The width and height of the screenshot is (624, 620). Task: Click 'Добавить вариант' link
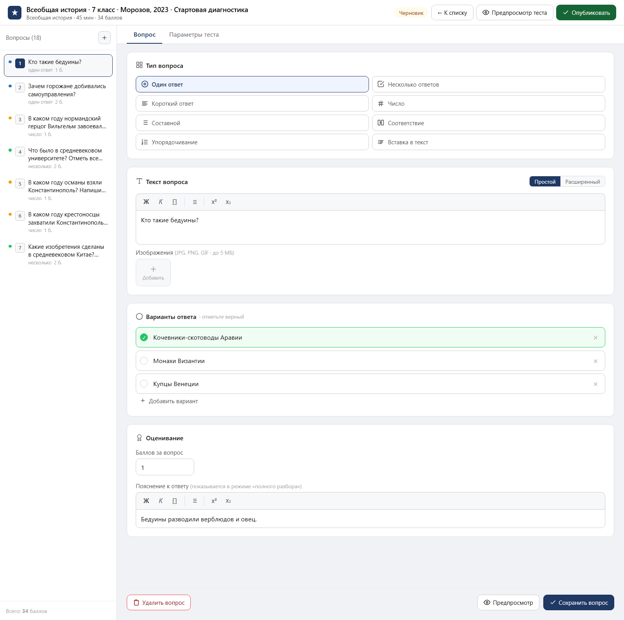[169, 401]
